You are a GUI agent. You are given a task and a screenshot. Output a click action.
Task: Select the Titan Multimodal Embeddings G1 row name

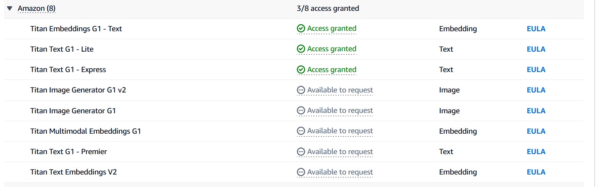point(85,131)
